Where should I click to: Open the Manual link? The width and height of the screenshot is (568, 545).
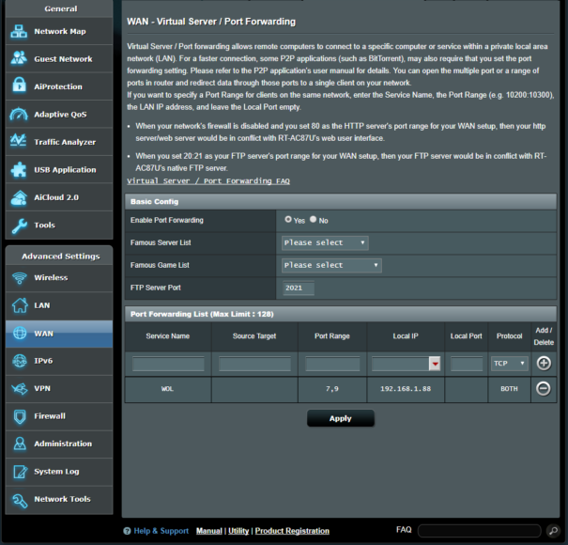point(209,531)
